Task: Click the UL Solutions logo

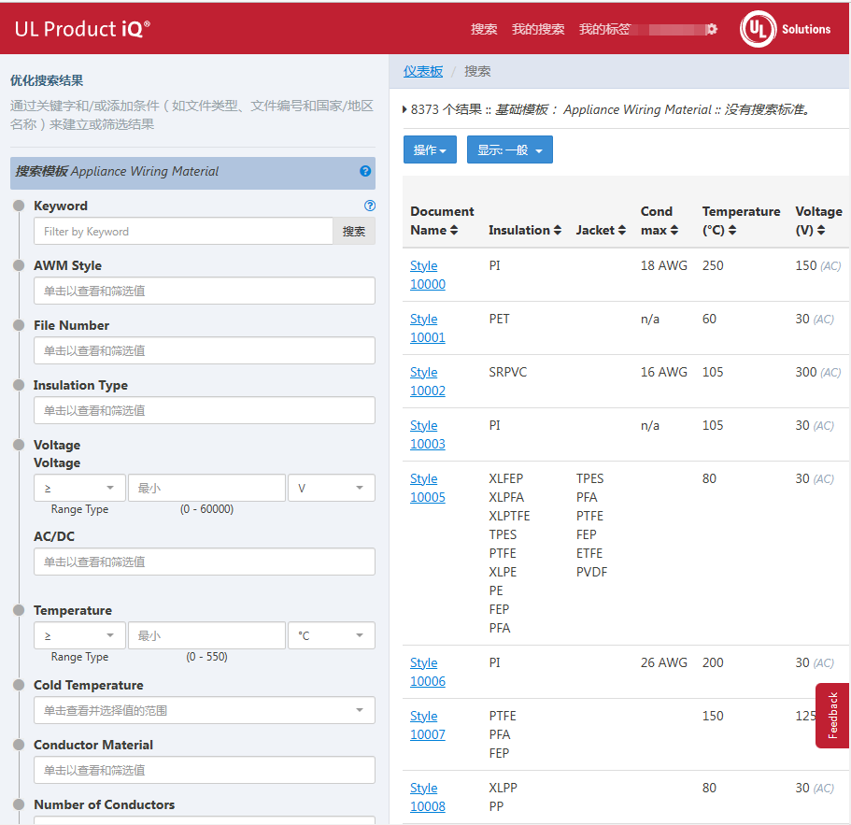Action: click(x=785, y=29)
